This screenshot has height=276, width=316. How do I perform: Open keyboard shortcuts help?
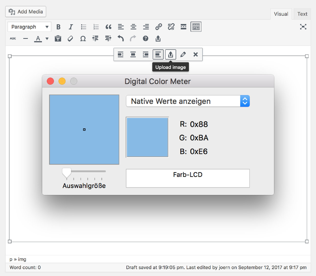[145, 39]
